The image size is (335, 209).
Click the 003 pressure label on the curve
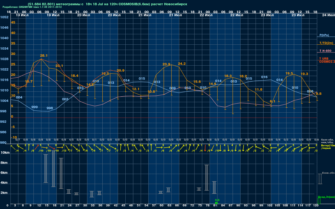pyautogui.click(x=65, y=99)
